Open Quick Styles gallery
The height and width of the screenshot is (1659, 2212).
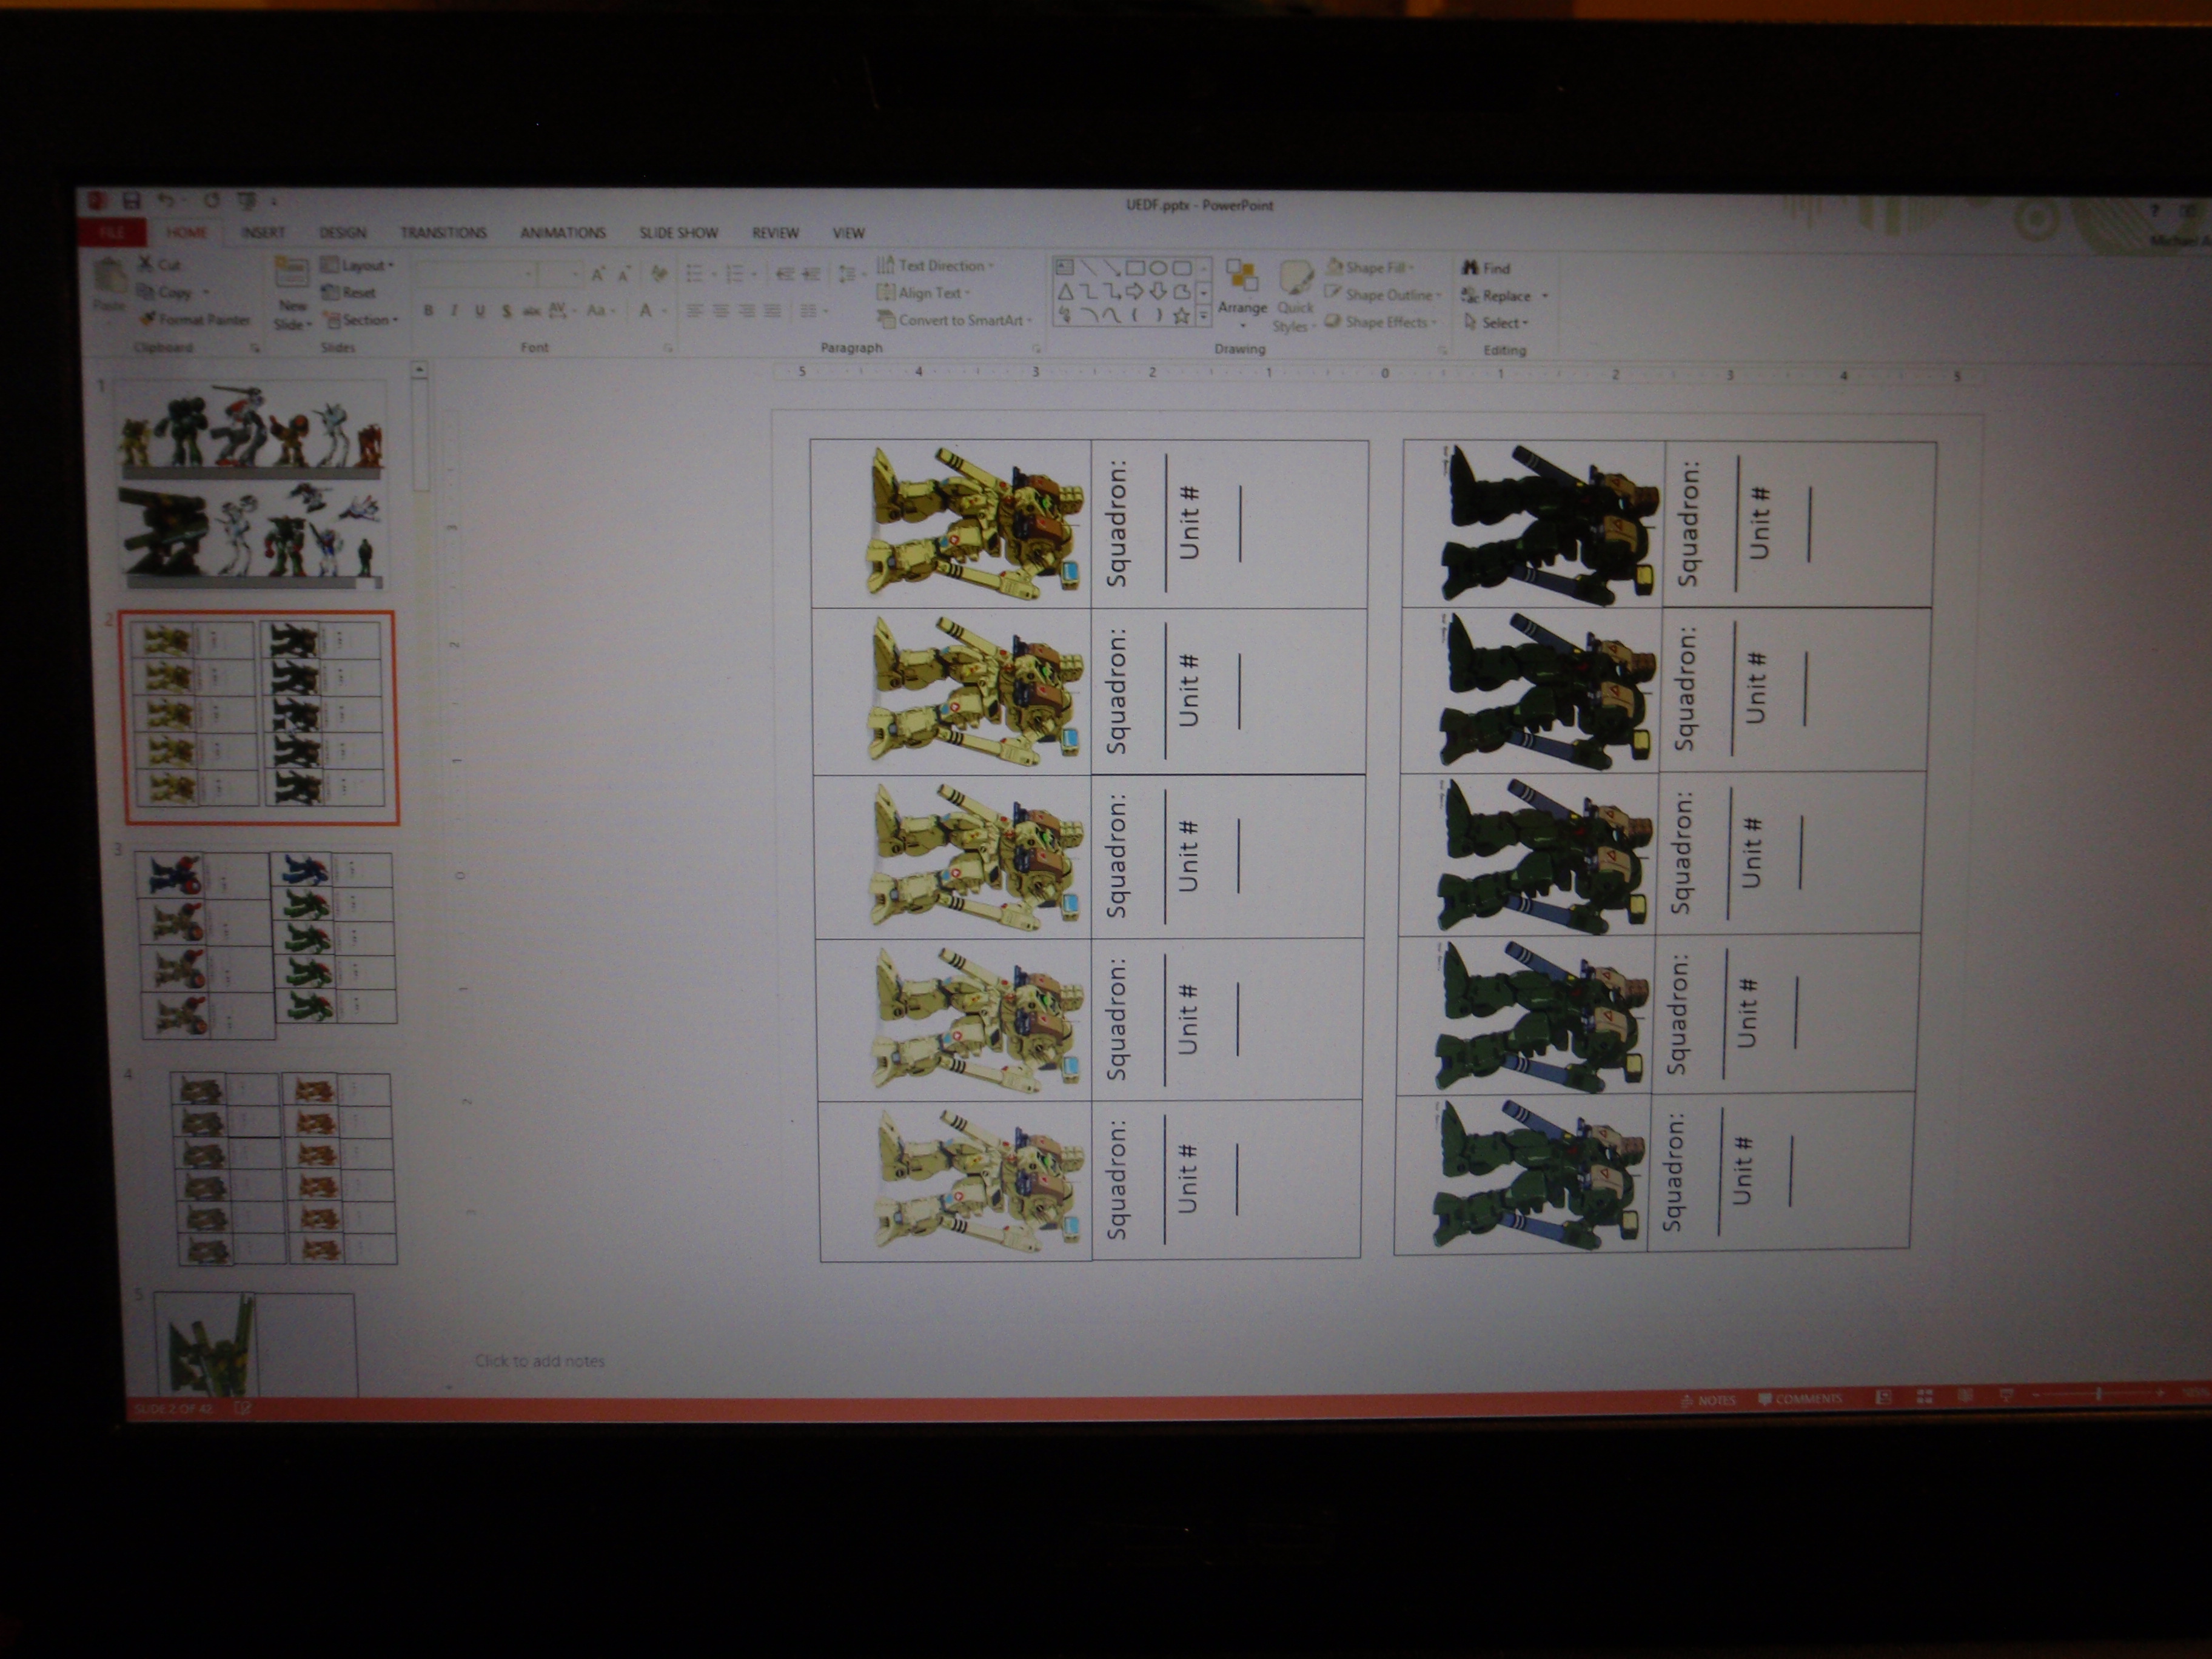click(1295, 296)
